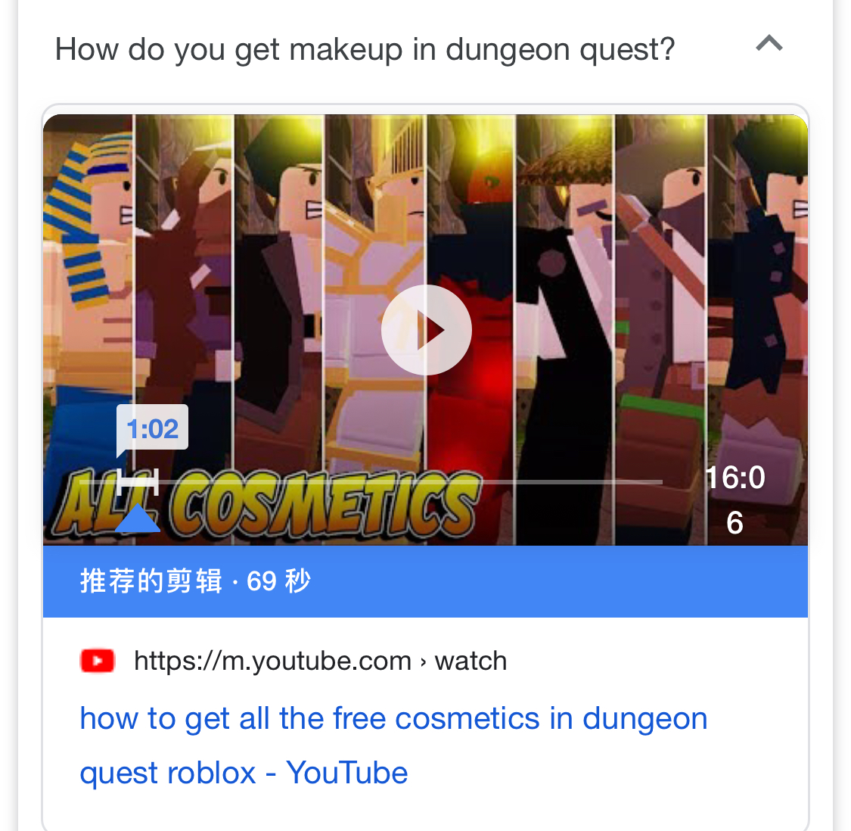
Task: Collapse the makeup question with the chevron
Action: coord(769,43)
